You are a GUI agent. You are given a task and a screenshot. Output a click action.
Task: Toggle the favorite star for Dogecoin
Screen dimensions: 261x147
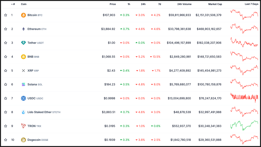pos(5,140)
